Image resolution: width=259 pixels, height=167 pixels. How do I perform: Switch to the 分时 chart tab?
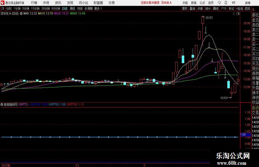pyautogui.click(x=9, y=9)
